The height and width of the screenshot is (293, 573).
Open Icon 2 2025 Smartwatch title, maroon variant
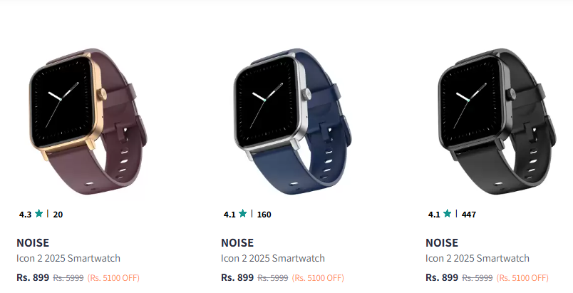(x=68, y=258)
